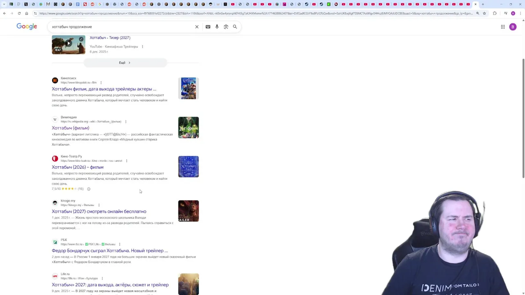Screen dimensions: 525x295
Task: View site information icon in address bar
Action: 36,13
